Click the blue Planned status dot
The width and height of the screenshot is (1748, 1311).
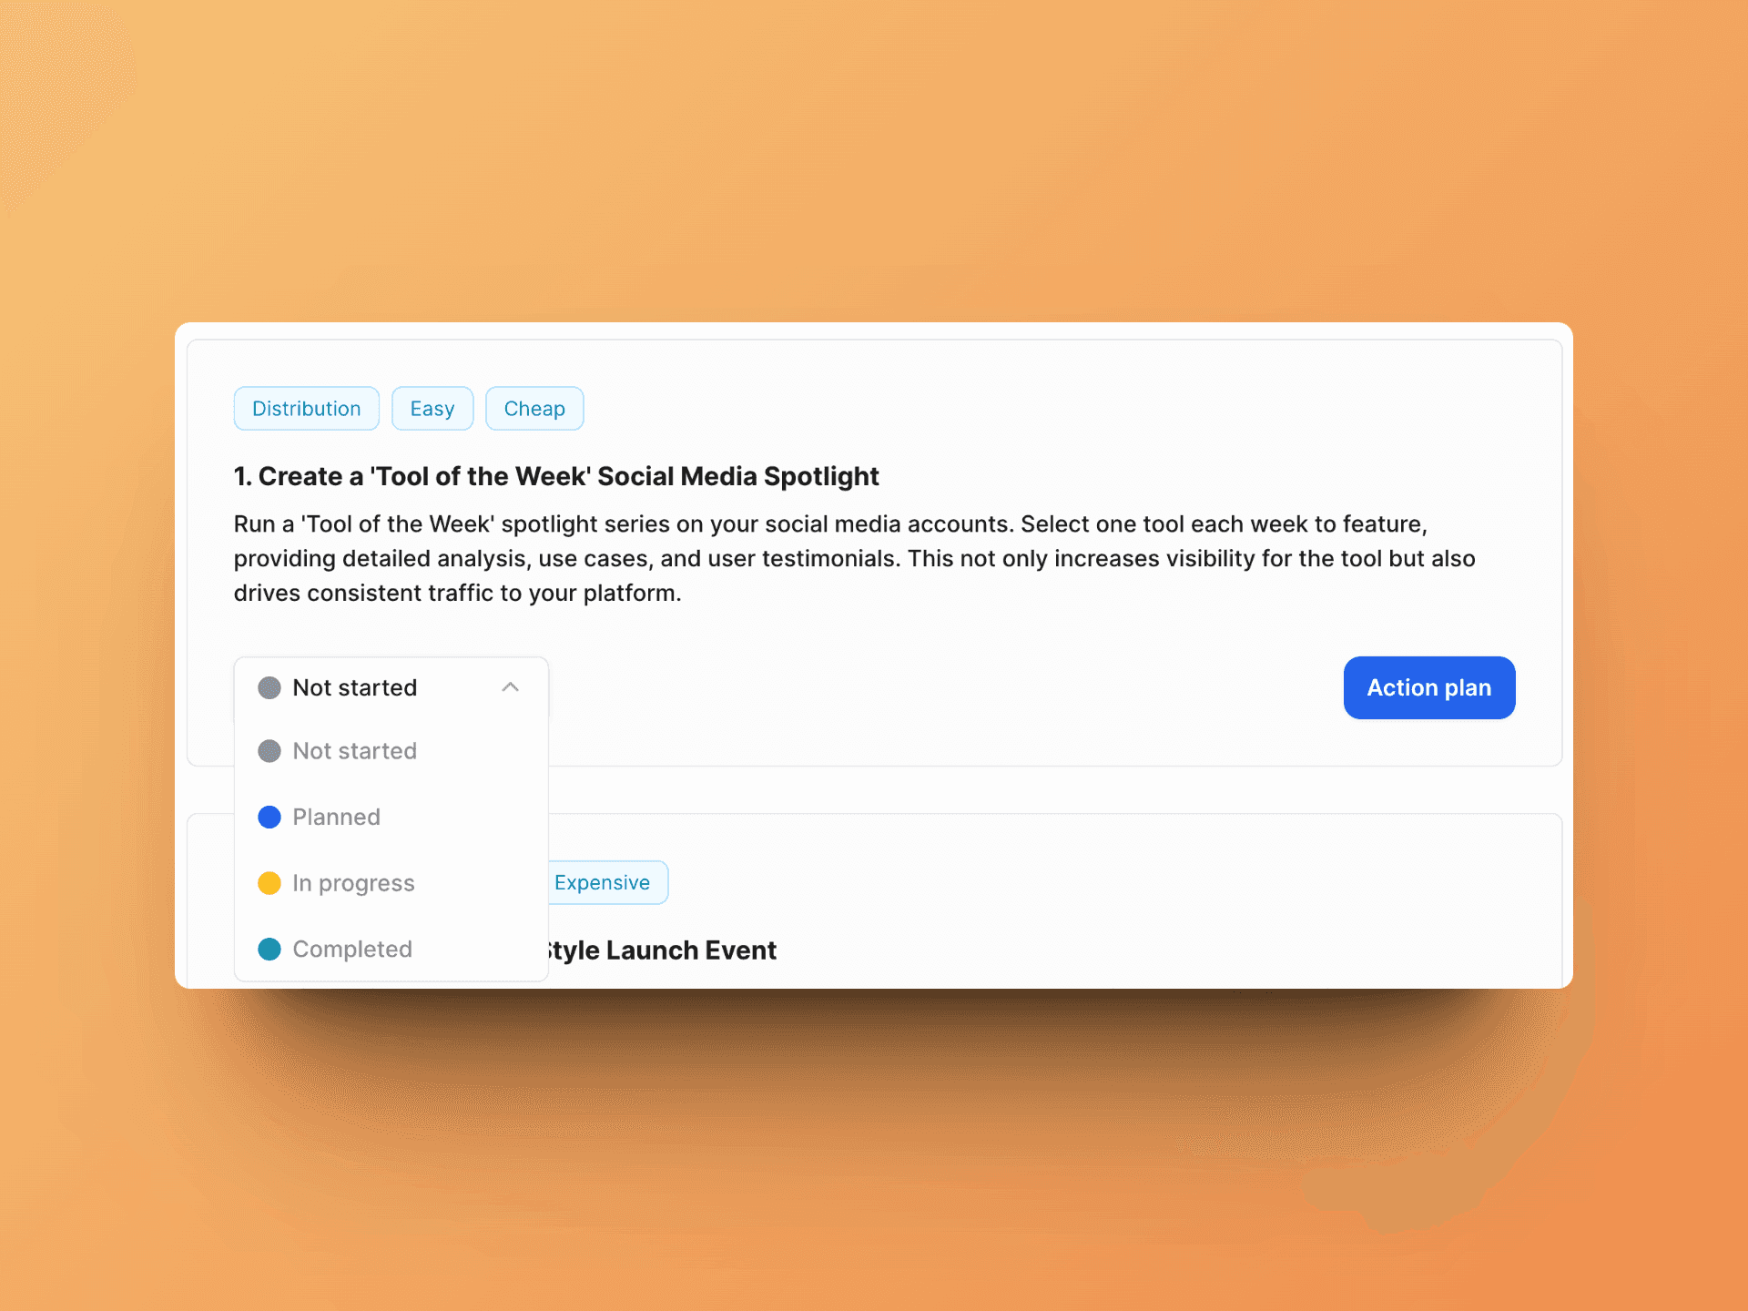269,817
